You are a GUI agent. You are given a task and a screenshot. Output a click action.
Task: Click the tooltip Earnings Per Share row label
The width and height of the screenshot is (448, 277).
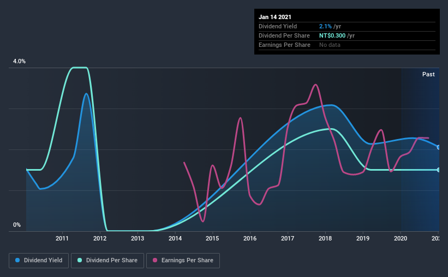[x=284, y=45]
